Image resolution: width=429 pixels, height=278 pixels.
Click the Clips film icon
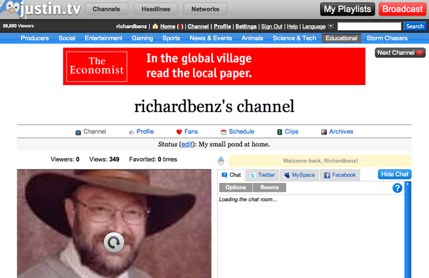[x=280, y=132]
